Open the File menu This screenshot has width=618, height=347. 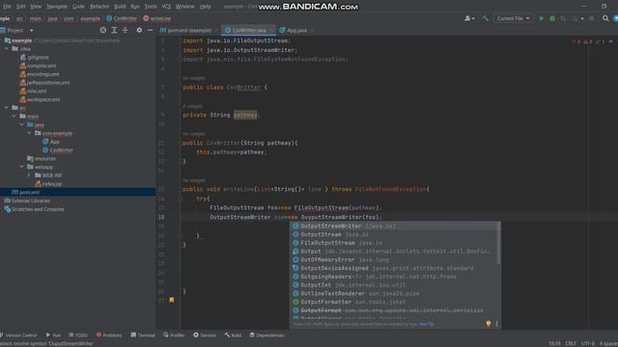tap(7, 7)
